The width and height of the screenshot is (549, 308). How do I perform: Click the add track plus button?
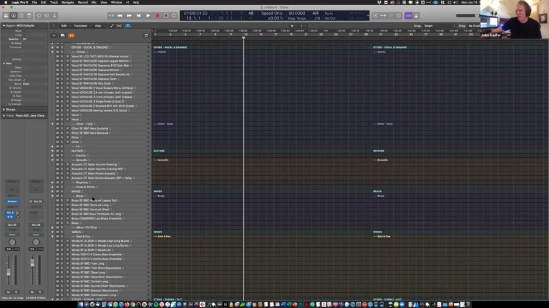(x=54, y=35)
